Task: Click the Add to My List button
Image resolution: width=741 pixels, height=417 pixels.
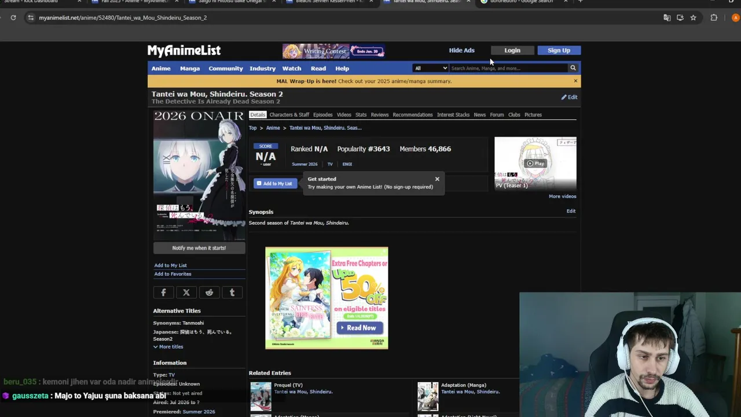Action: click(x=275, y=184)
